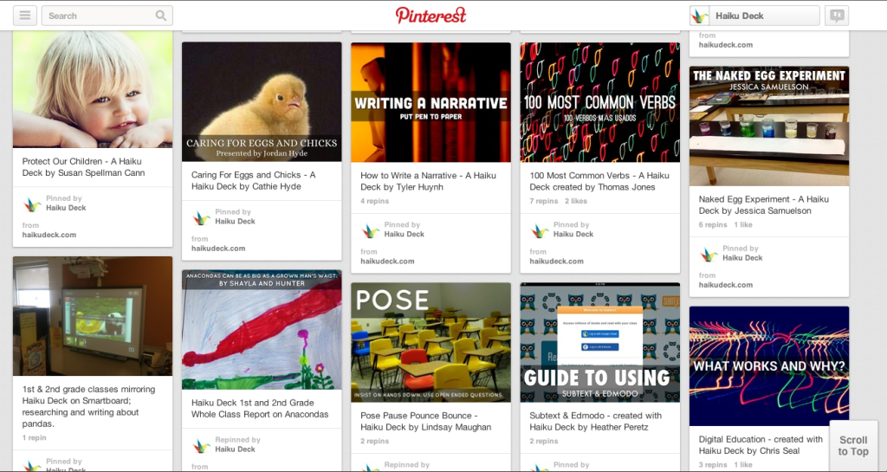Click Haiku Deck avatar on Naked Egg pin
Image resolution: width=887 pixels, height=472 pixels.
point(709,253)
